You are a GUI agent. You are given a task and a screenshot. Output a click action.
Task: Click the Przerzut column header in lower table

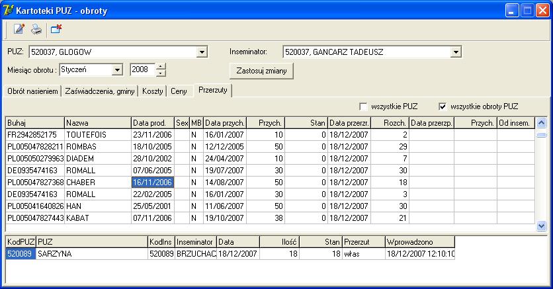[364, 242]
